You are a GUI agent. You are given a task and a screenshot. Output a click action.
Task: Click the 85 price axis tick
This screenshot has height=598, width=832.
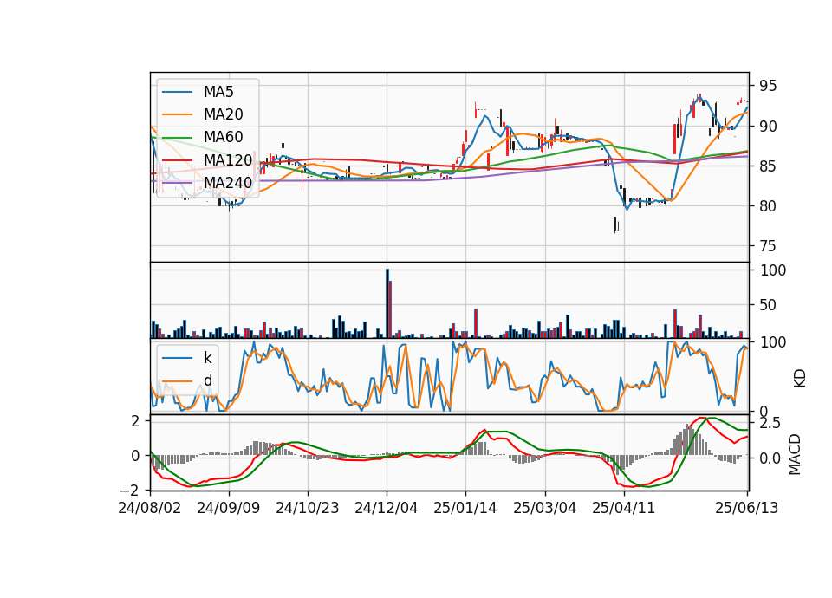click(x=768, y=166)
